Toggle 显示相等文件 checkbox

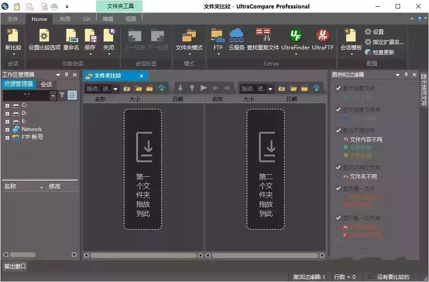pos(339,88)
